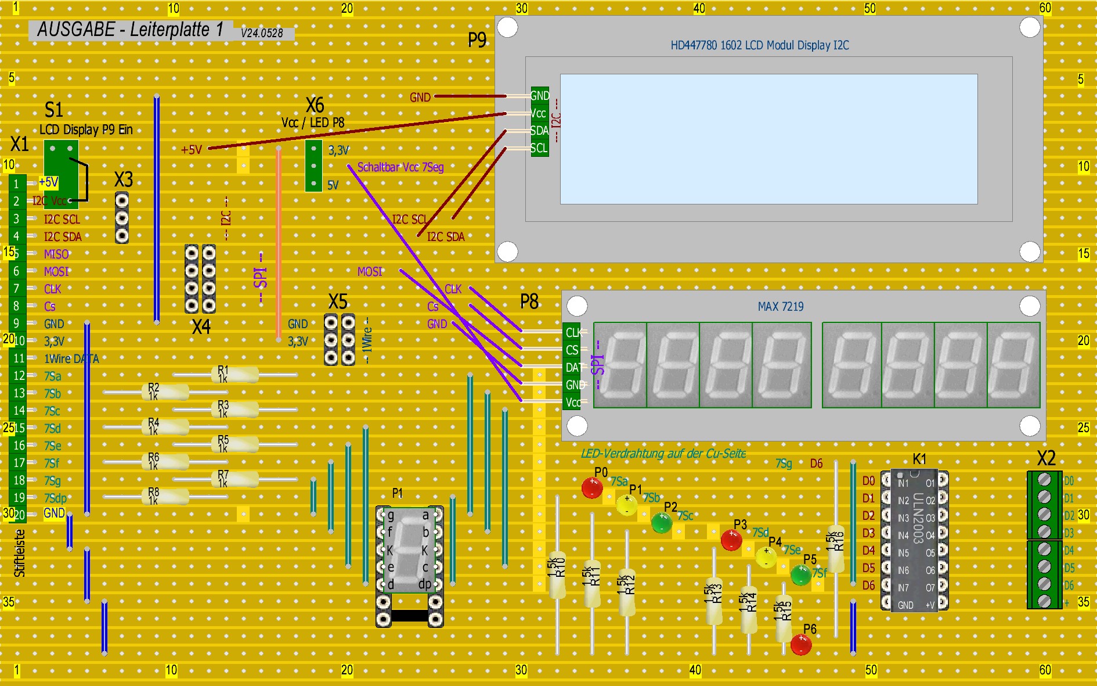Select the X3 three-pin header
The image size is (1097, 686).
click(122, 218)
